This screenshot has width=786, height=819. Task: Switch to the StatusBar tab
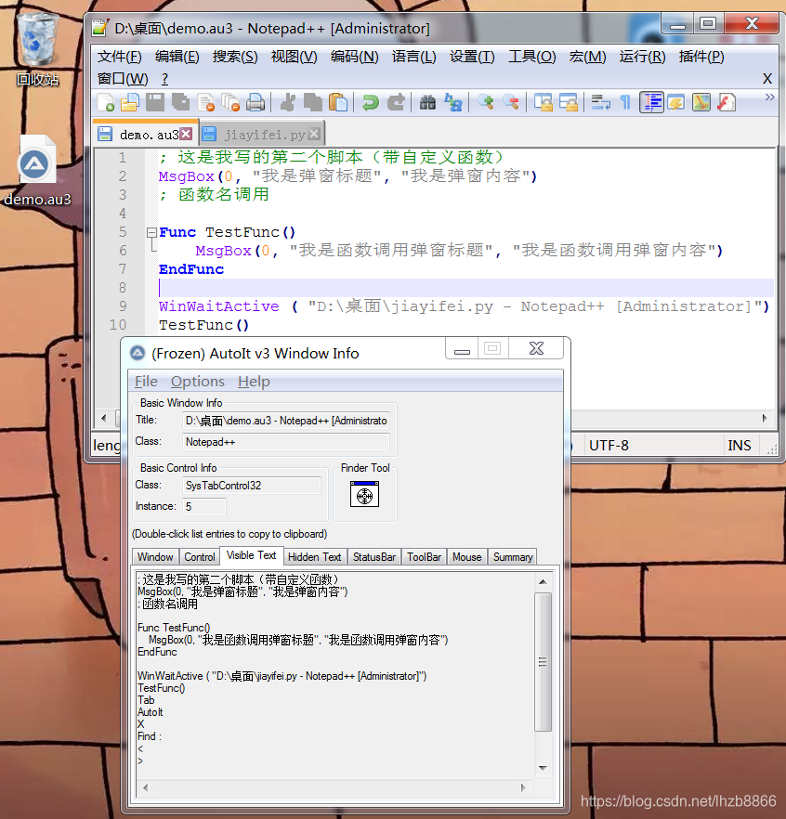point(374,557)
